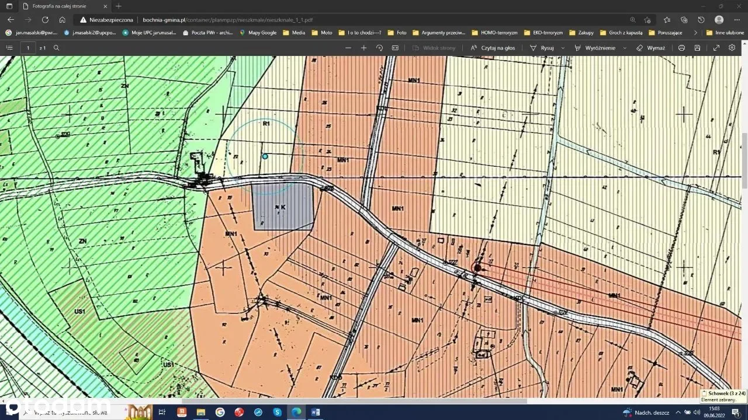This screenshot has height=420, width=748.
Task: Print the PDF document
Action: pos(681,48)
